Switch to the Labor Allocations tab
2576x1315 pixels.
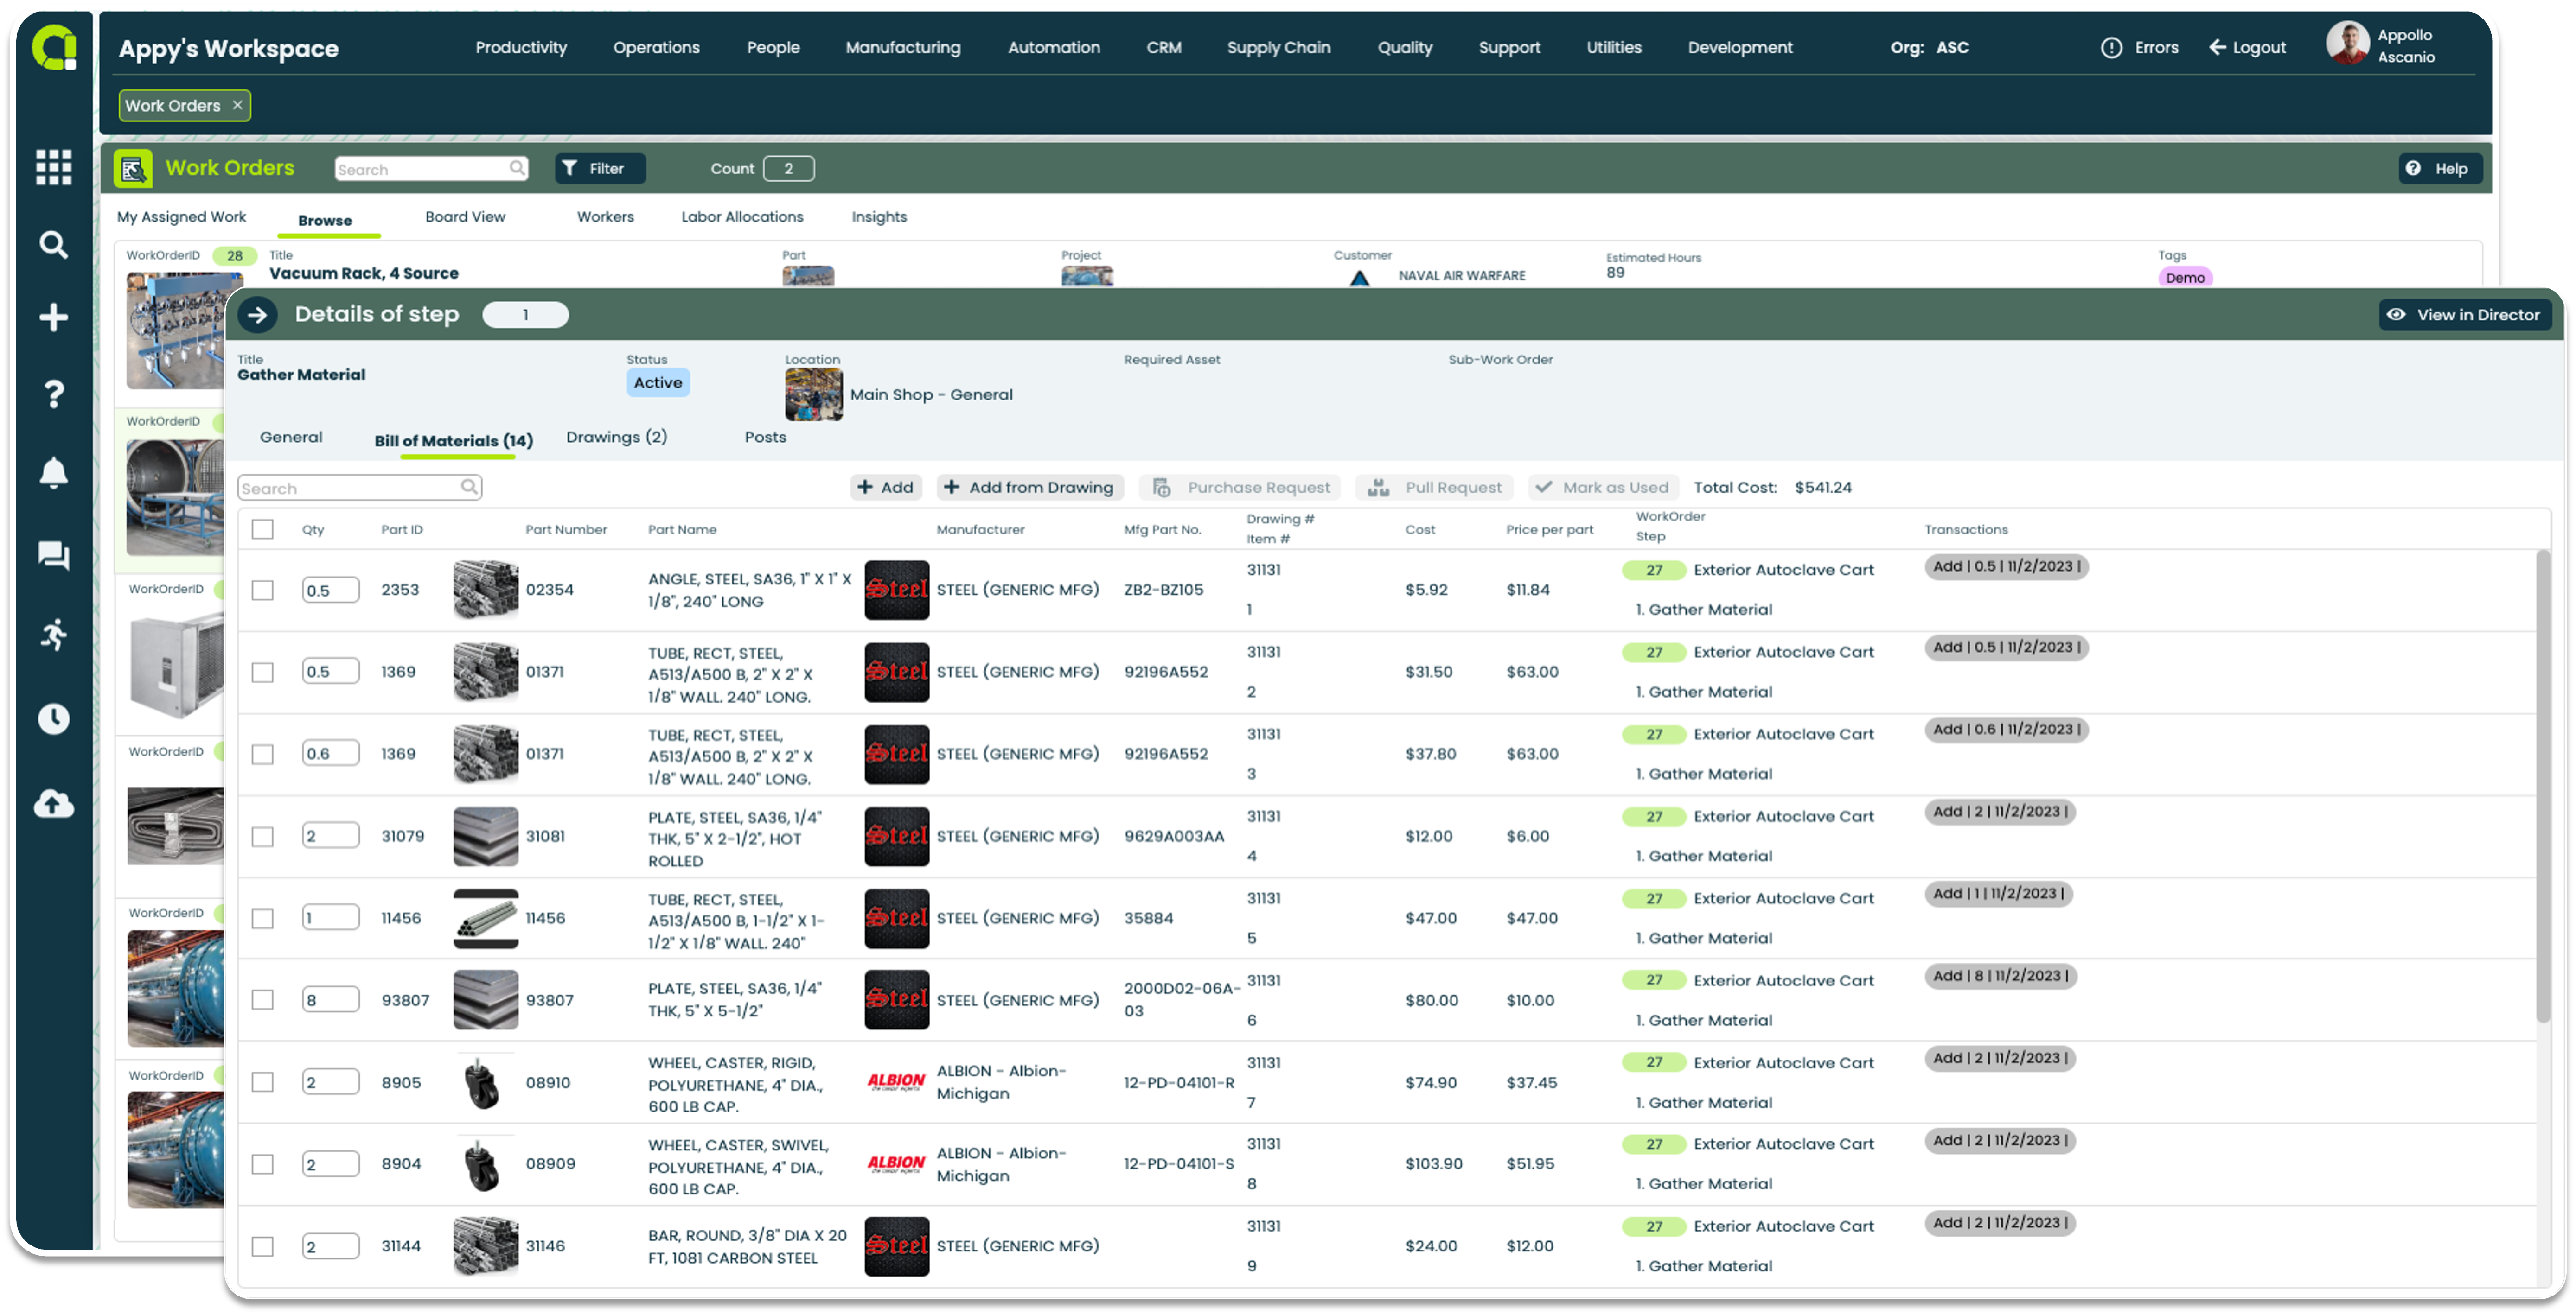[742, 217]
